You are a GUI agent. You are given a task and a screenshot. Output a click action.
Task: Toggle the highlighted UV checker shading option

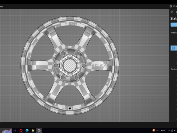[174, 48]
